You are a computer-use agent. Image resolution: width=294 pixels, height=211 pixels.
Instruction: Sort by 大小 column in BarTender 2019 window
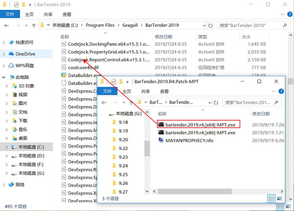(246, 37)
